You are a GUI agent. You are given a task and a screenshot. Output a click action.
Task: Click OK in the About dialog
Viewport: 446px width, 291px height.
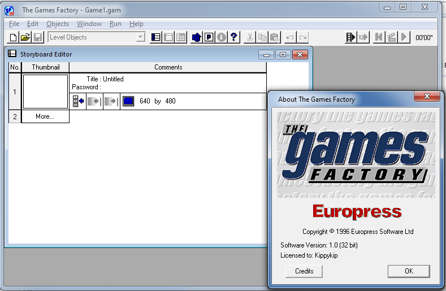click(x=408, y=271)
